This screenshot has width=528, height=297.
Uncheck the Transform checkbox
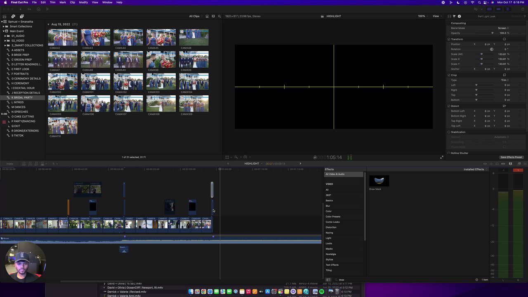tap(449, 39)
